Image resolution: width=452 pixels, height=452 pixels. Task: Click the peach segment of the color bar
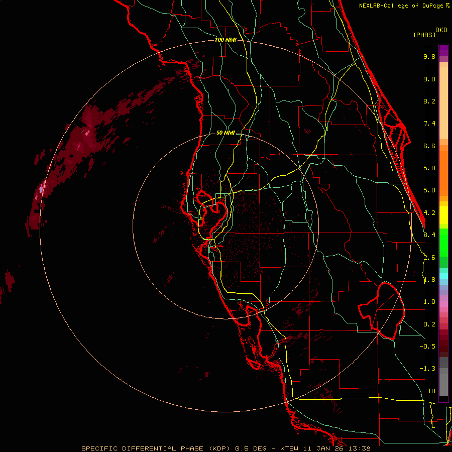(443, 101)
